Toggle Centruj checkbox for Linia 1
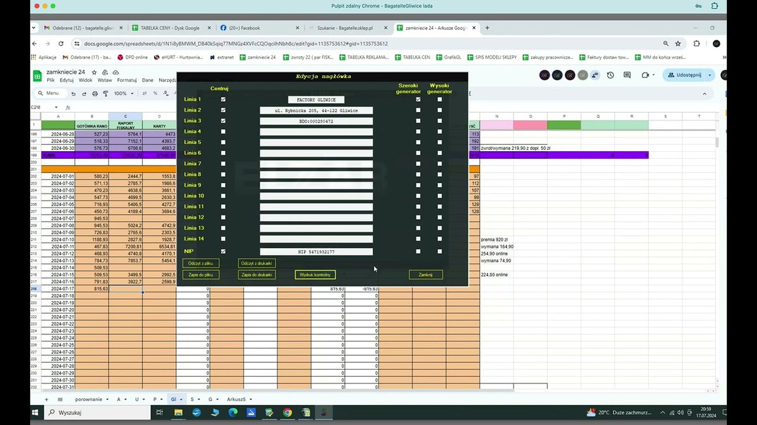Image resolution: width=757 pixels, height=425 pixels. tap(223, 99)
